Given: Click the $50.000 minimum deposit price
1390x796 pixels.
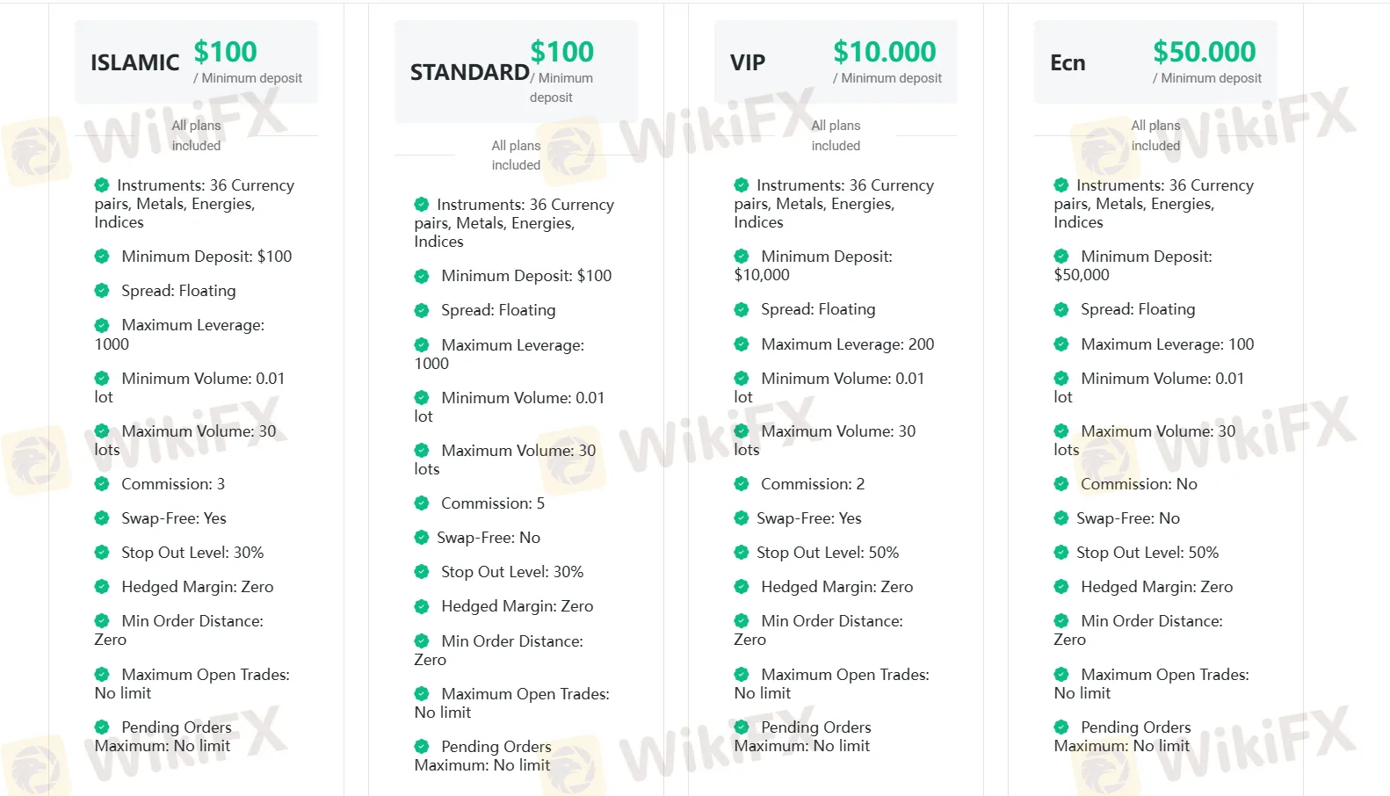Looking at the screenshot, I should click(x=1205, y=52).
